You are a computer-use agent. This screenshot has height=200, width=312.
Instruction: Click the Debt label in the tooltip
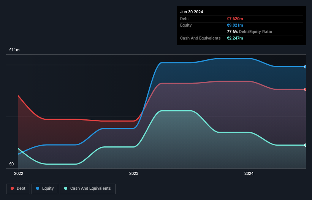[x=184, y=19]
